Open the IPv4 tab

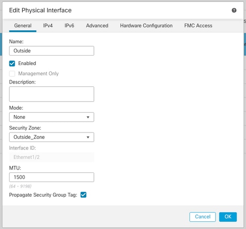pyautogui.click(x=48, y=26)
